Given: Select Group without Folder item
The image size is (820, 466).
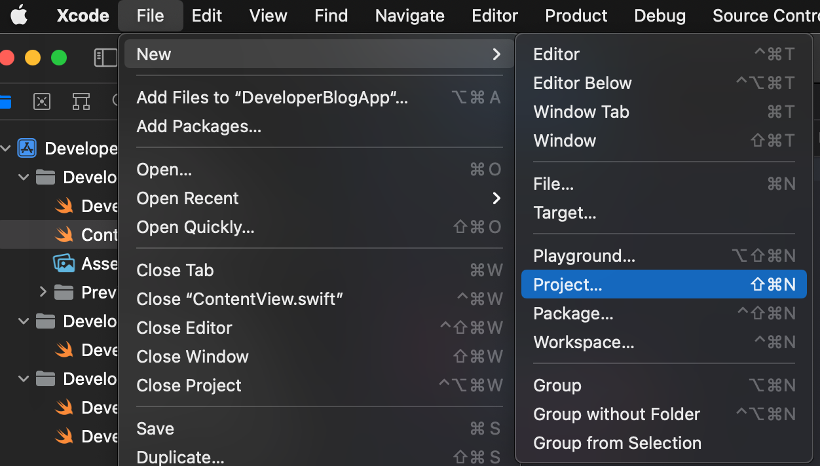Looking at the screenshot, I should pyautogui.click(x=664, y=414).
